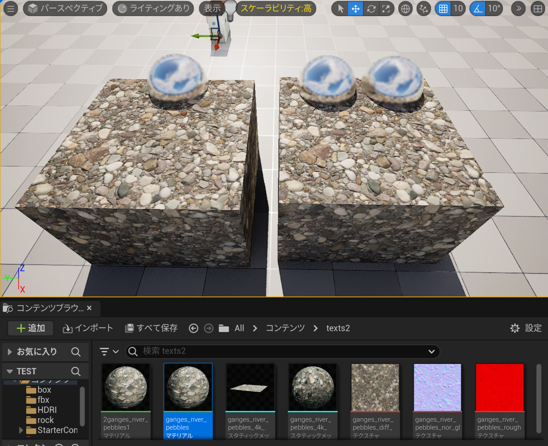
Task: Click the 追加 add button
Action: coord(30,328)
